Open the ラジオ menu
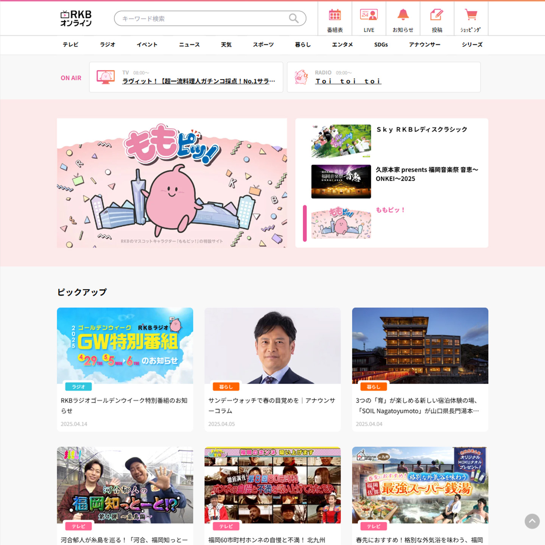 point(107,45)
